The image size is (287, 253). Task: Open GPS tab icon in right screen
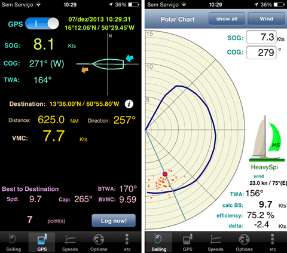tap(188, 242)
